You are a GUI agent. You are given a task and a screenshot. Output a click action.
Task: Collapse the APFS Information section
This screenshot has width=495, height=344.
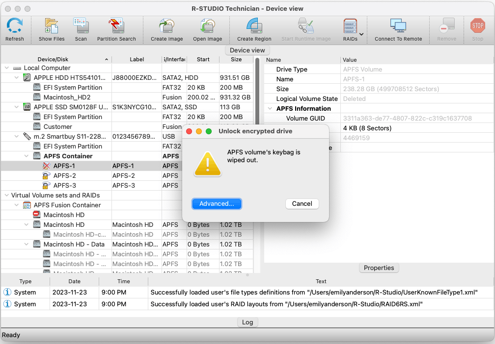(270, 108)
